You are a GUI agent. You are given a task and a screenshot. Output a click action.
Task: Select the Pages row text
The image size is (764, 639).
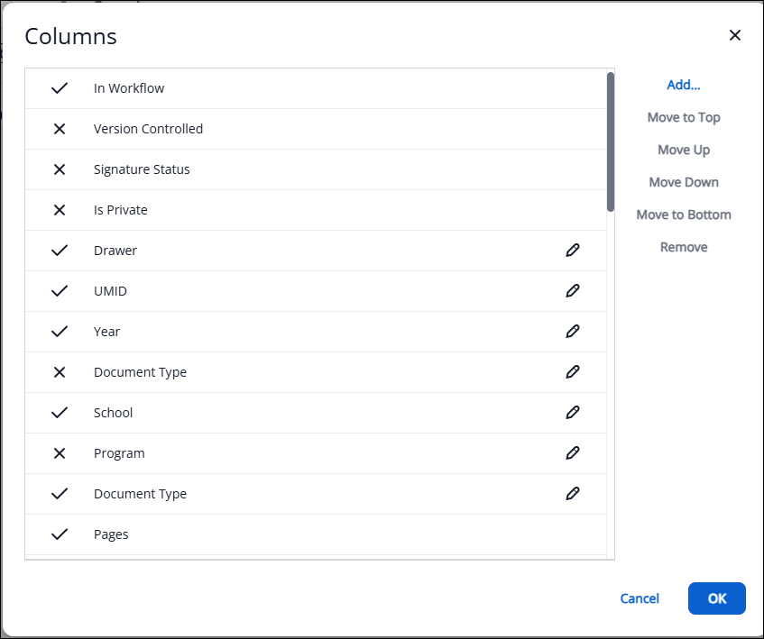[x=111, y=534]
